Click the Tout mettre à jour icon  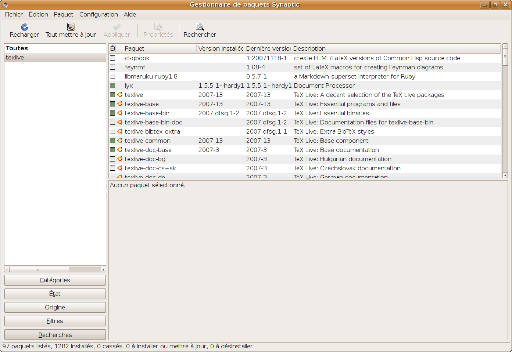click(71, 27)
